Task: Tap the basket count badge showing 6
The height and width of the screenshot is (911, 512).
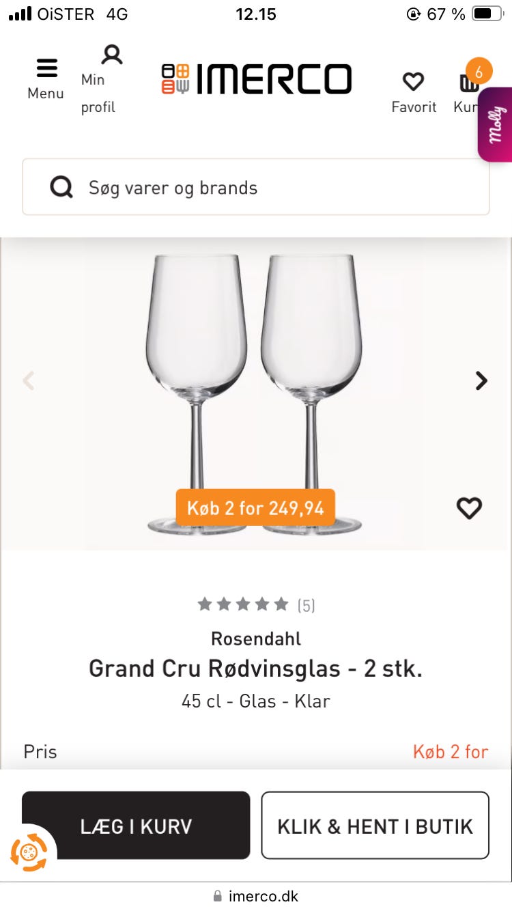Action: click(x=479, y=72)
